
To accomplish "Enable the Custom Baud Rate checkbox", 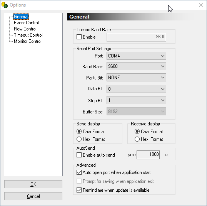I will [79, 37].
